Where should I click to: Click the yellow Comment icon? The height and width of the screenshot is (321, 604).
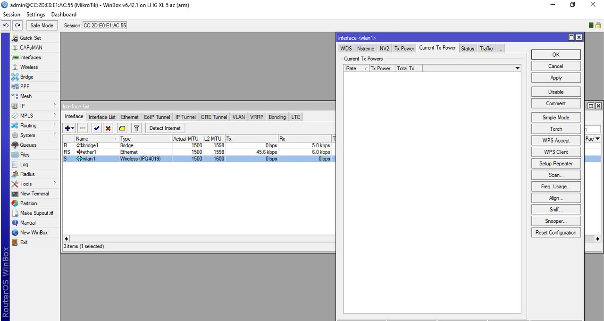pos(122,128)
